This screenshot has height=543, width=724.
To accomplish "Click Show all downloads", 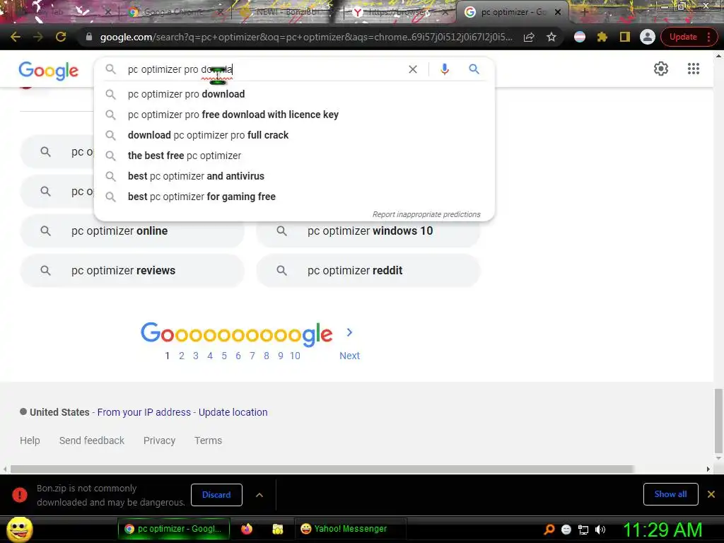I will coord(670,494).
